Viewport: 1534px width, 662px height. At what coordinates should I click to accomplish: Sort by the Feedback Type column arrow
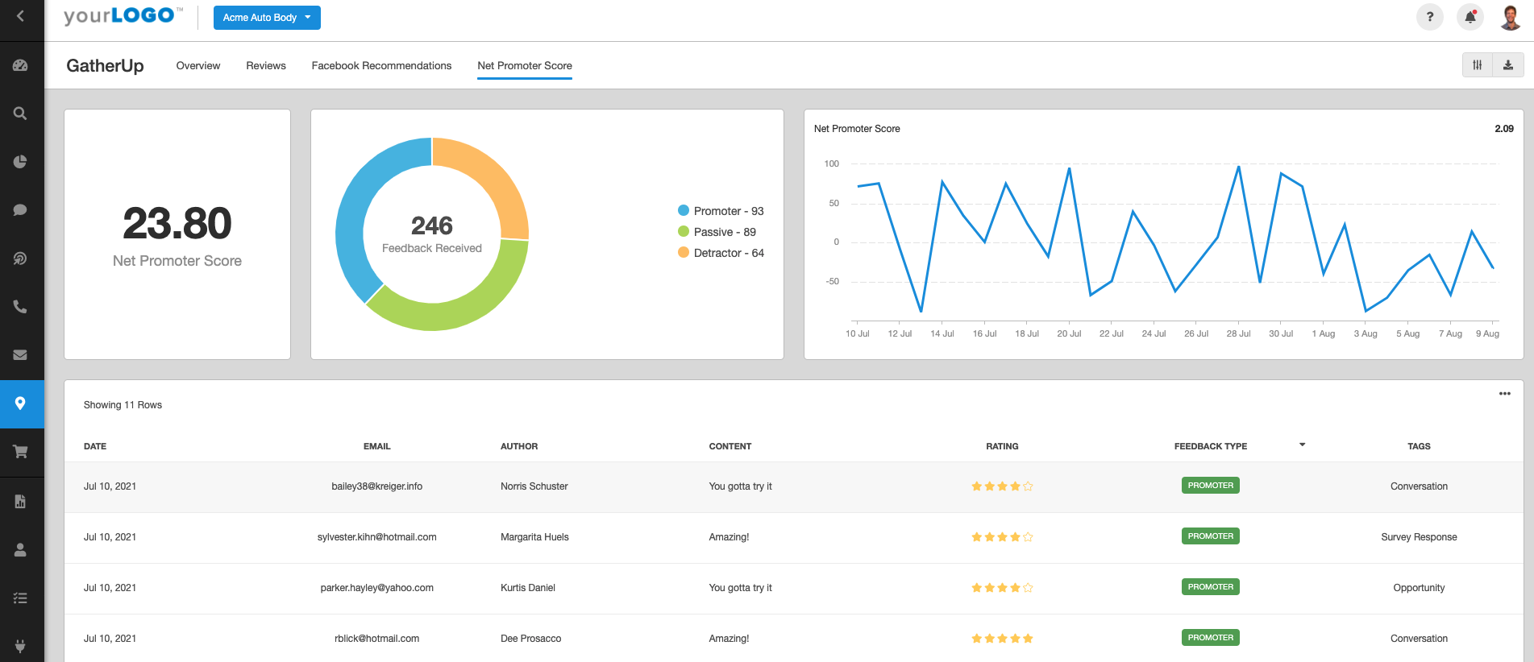click(x=1302, y=445)
